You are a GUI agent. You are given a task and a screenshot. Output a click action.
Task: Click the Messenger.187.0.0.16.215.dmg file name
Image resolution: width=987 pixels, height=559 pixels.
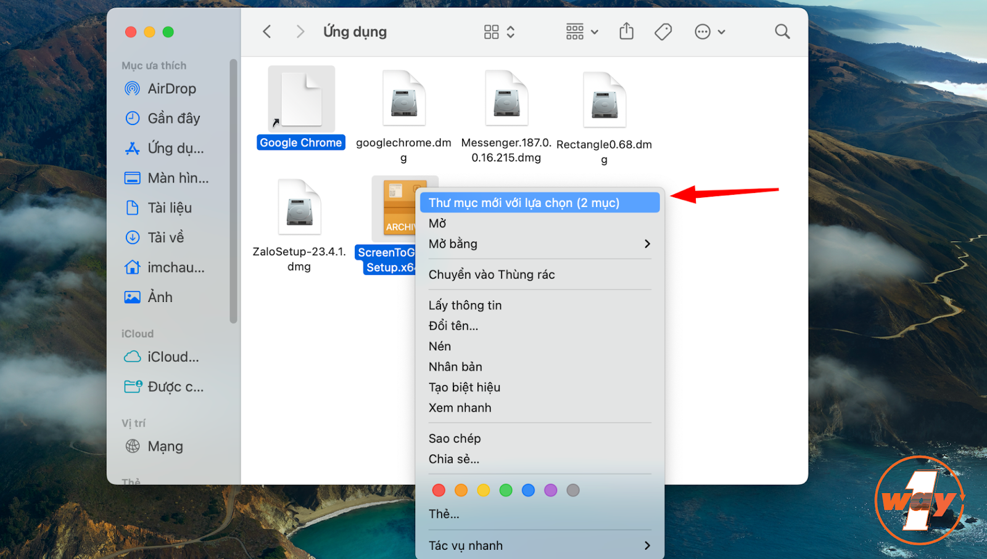point(506,150)
